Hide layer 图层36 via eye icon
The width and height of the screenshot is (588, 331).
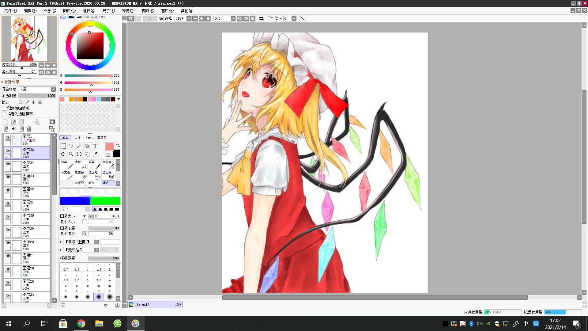point(8,150)
